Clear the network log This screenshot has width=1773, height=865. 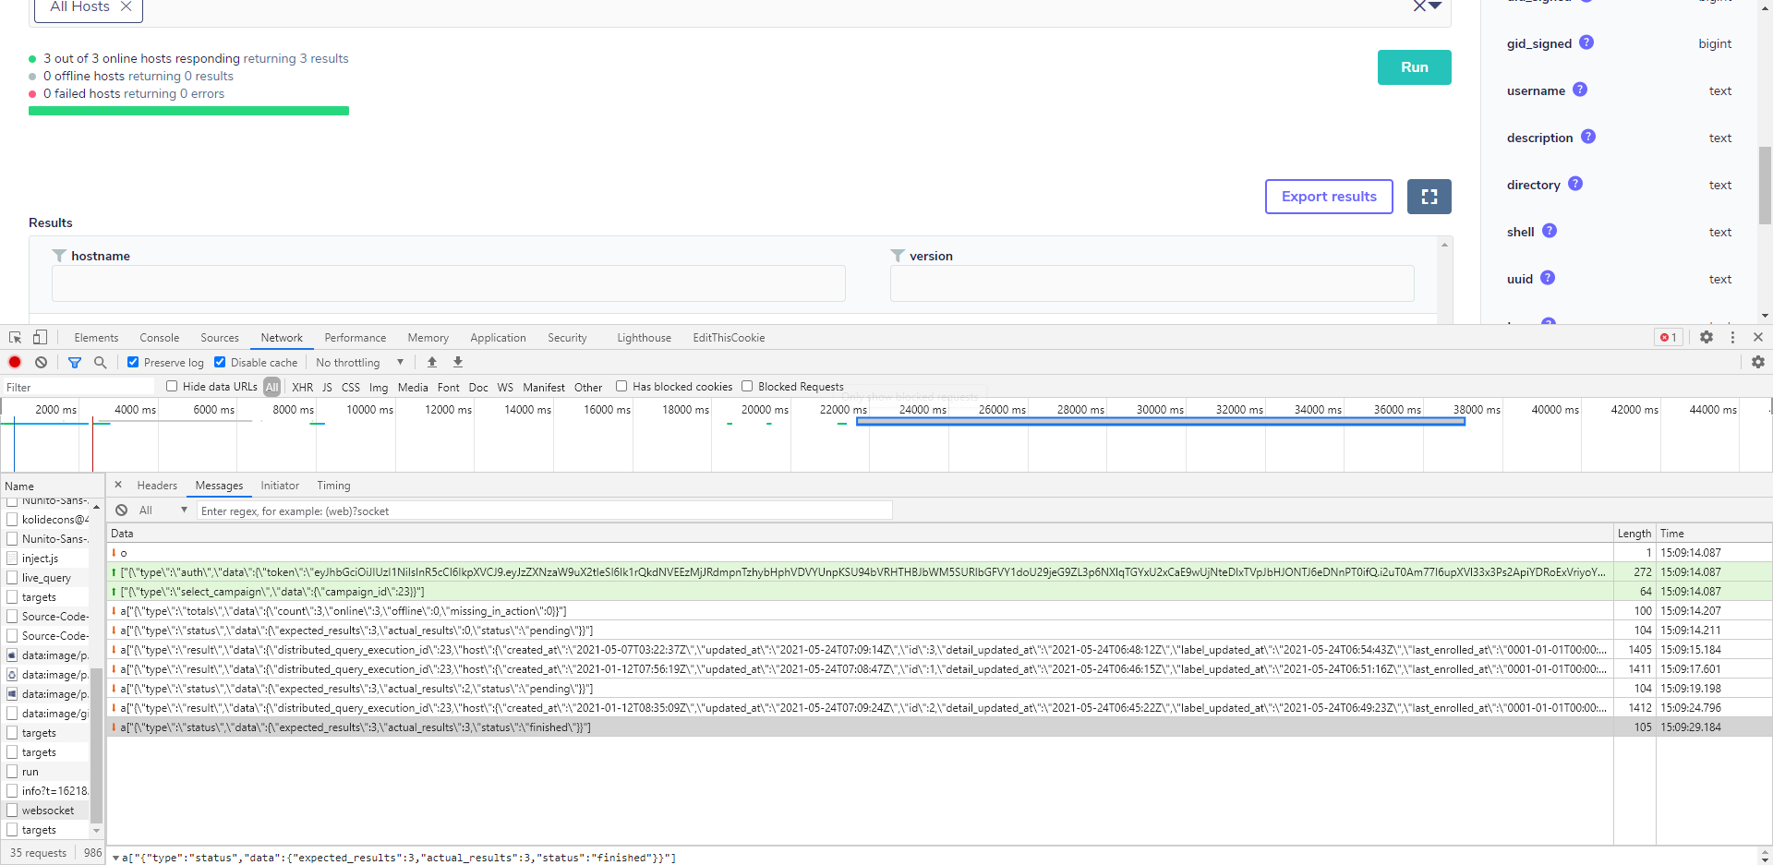pos(41,362)
